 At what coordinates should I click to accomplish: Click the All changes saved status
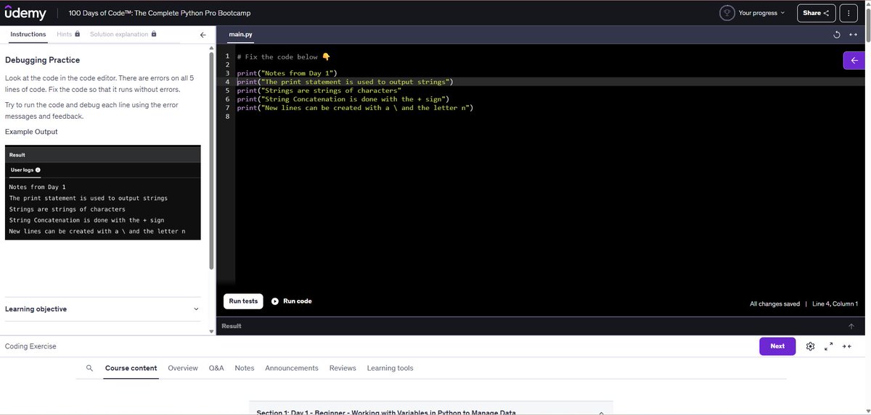(x=774, y=303)
